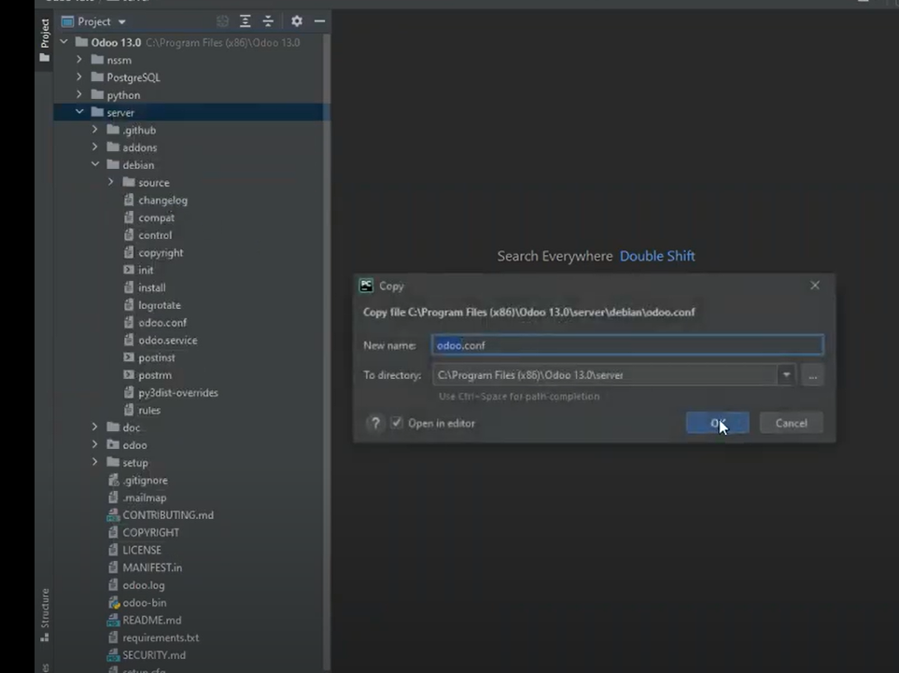The width and height of the screenshot is (899, 673).
Task: Select MANIFEST.in file
Action: point(152,568)
